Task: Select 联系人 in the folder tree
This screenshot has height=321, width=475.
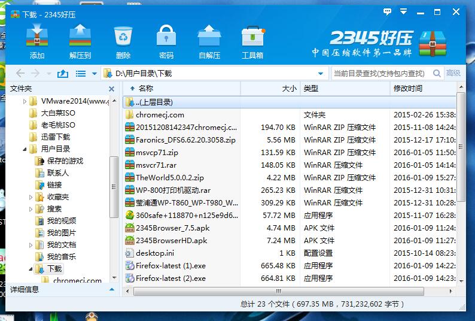Action: (x=58, y=173)
